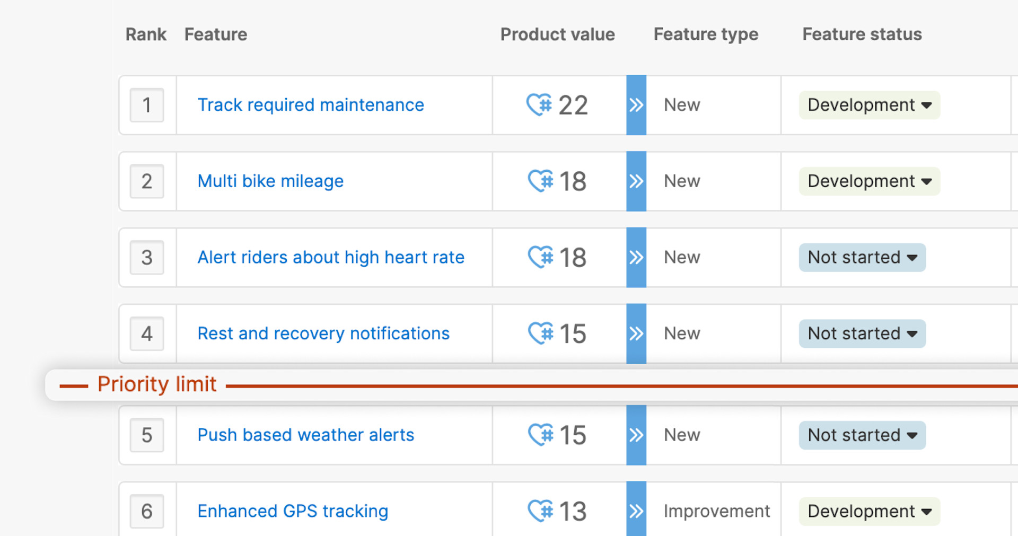Open Development status dropdown for Track required maintenance
This screenshot has width=1018, height=536.
click(x=870, y=105)
